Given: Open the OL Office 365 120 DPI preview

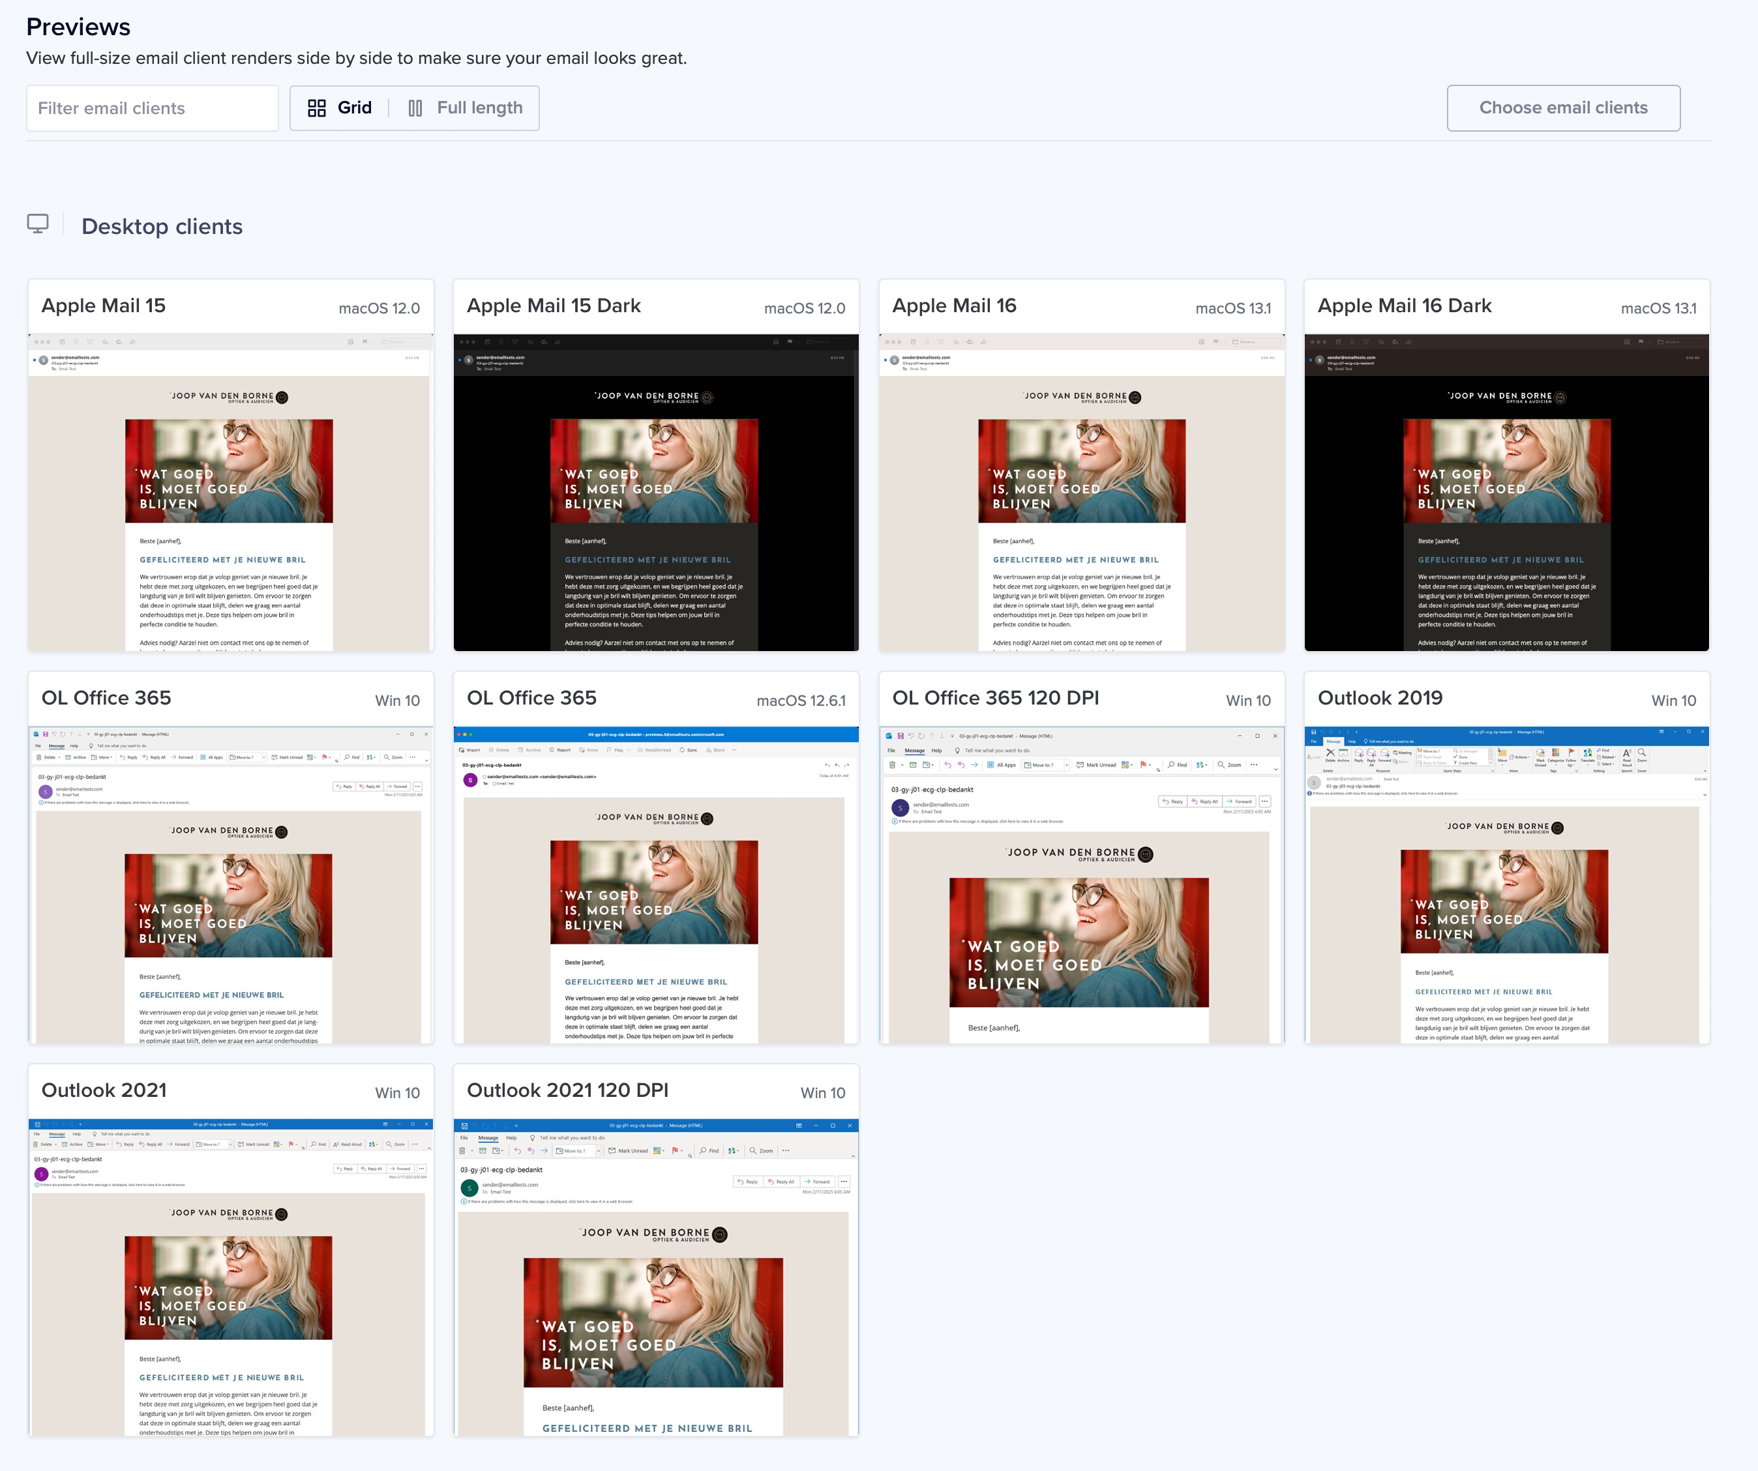Looking at the screenshot, I should coord(1082,885).
